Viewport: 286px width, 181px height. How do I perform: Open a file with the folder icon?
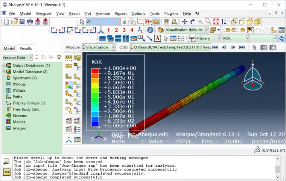[14, 22]
